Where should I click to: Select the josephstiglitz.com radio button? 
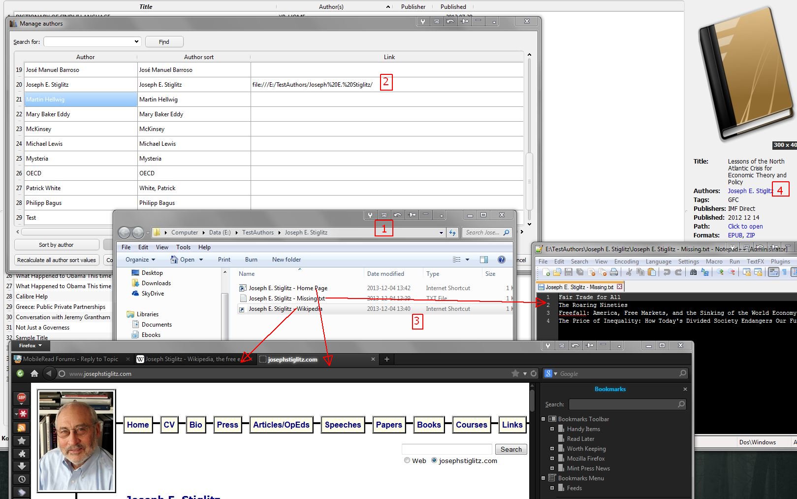click(x=434, y=461)
